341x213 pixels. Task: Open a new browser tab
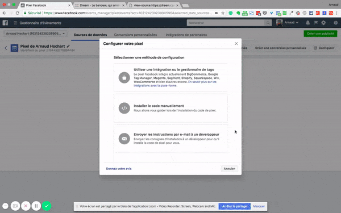coord(185,6)
